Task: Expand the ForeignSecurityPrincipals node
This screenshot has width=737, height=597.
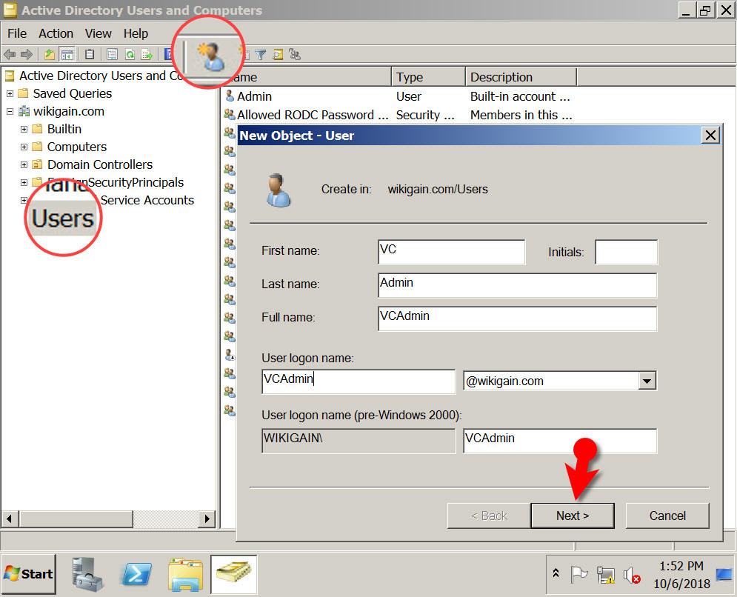Action: tap(24, 182)
